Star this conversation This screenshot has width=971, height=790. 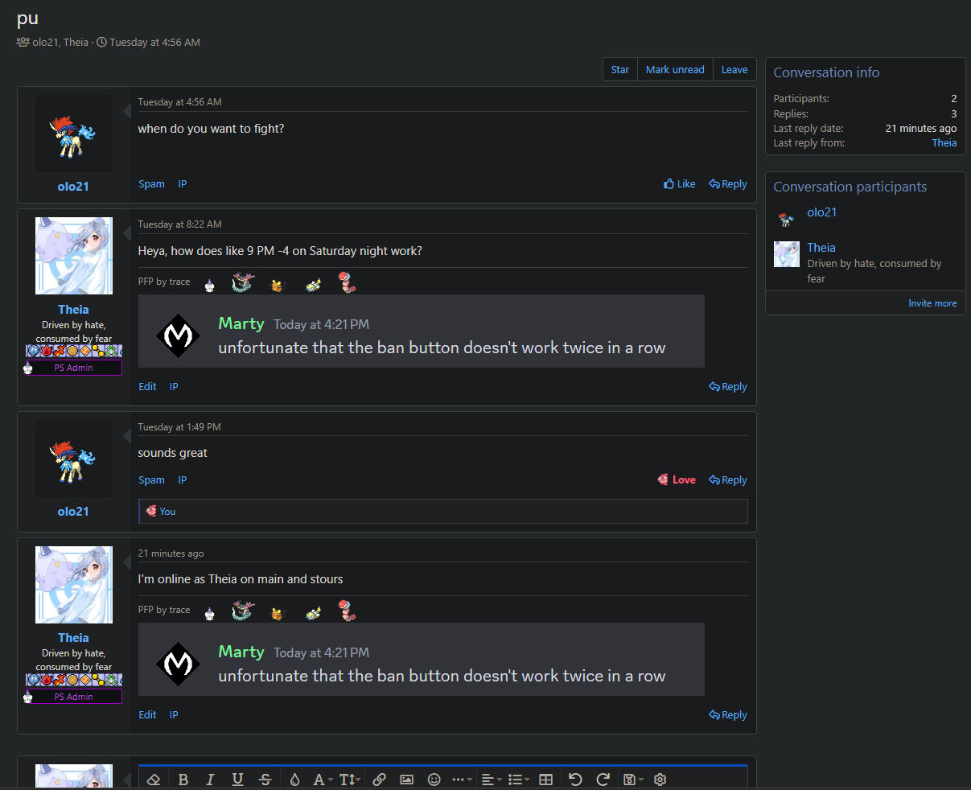[x=619, y=70]
